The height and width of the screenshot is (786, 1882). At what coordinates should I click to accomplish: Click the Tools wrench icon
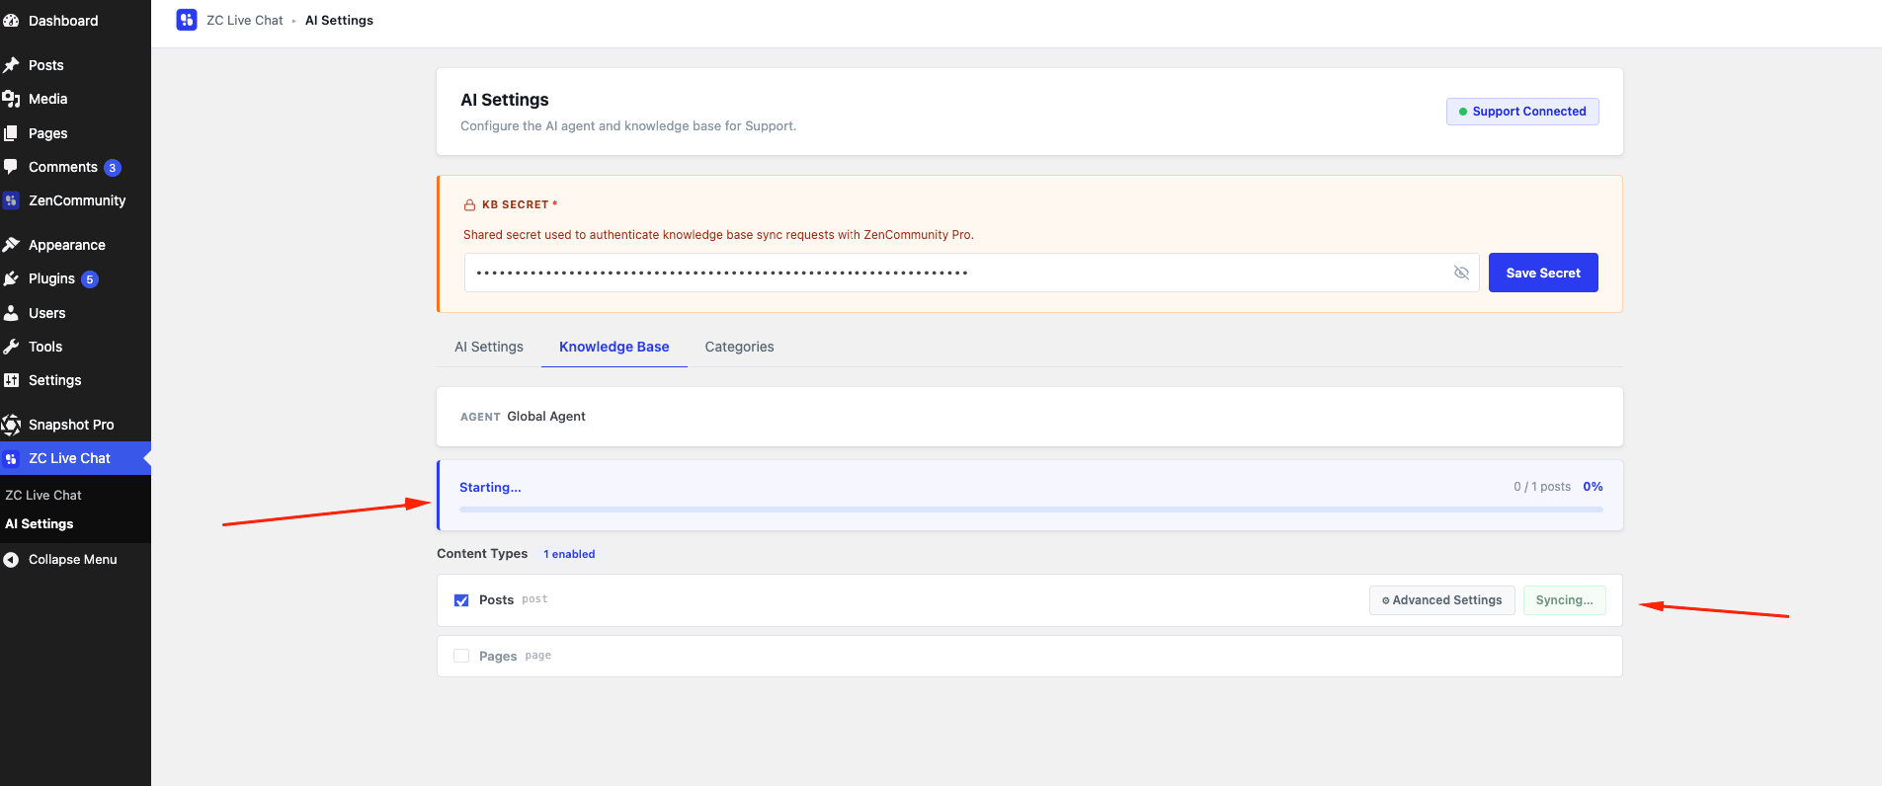coord(11,347)
